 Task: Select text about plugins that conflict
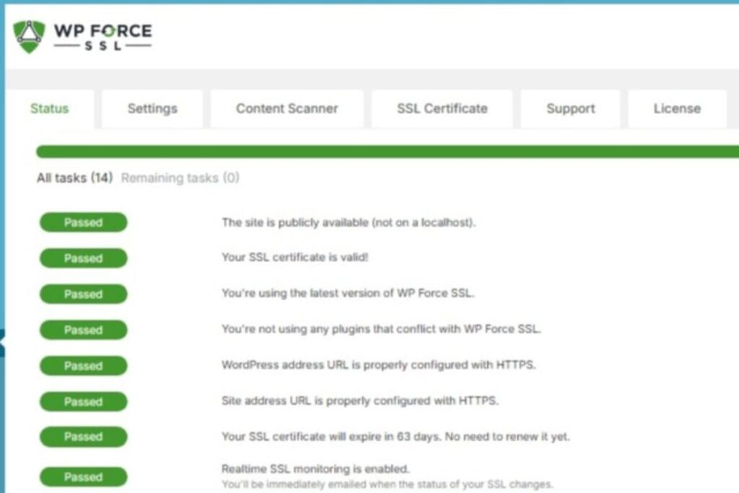381,329
